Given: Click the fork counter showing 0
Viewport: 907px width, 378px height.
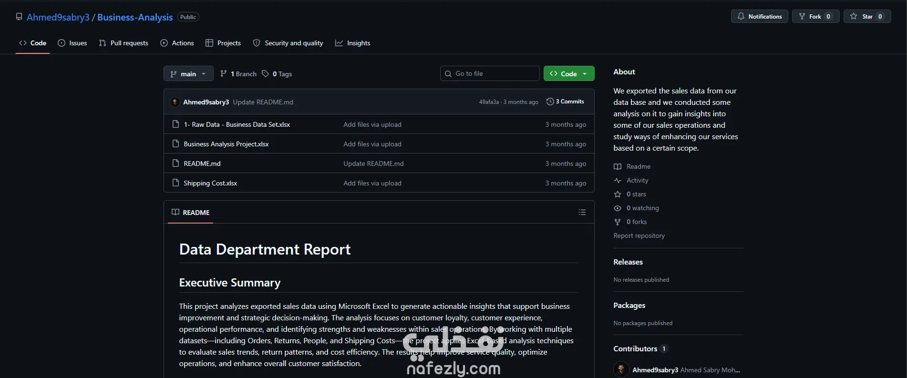Looking at the screenshot, I should 828,17.
